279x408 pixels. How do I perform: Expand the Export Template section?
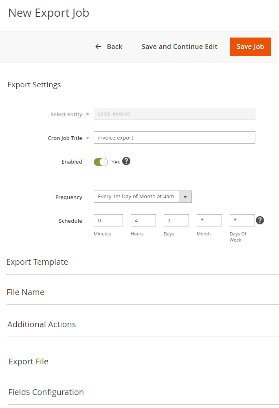point(37,262)
